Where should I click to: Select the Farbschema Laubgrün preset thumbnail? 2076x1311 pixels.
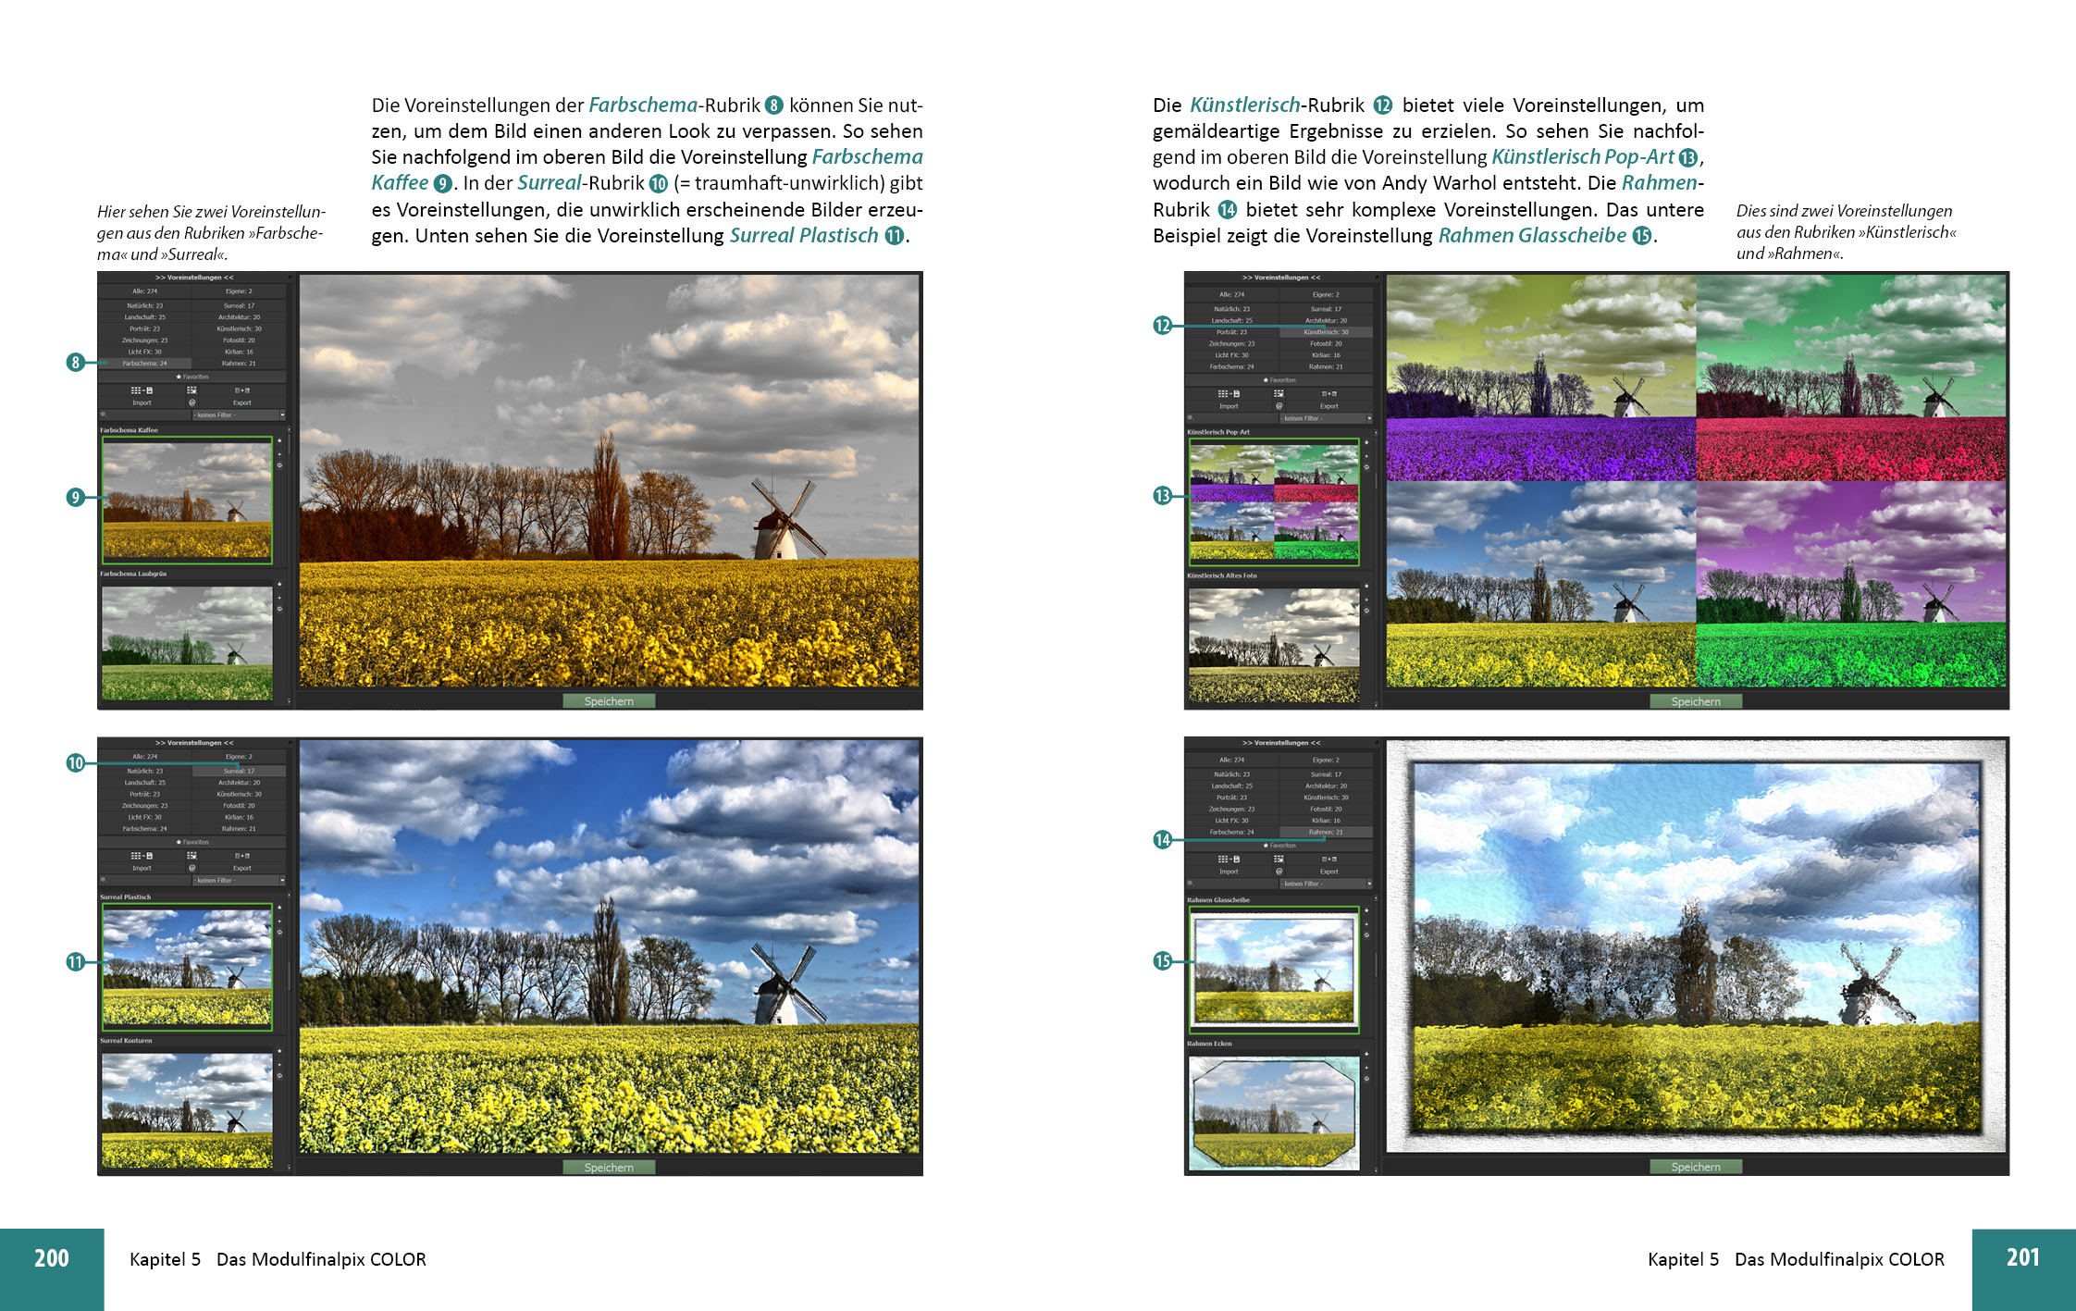[187, 643]
